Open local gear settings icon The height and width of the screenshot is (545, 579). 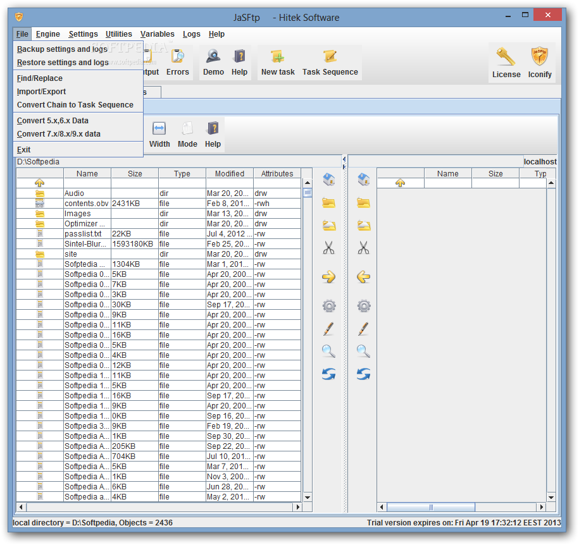click(329, 306)
